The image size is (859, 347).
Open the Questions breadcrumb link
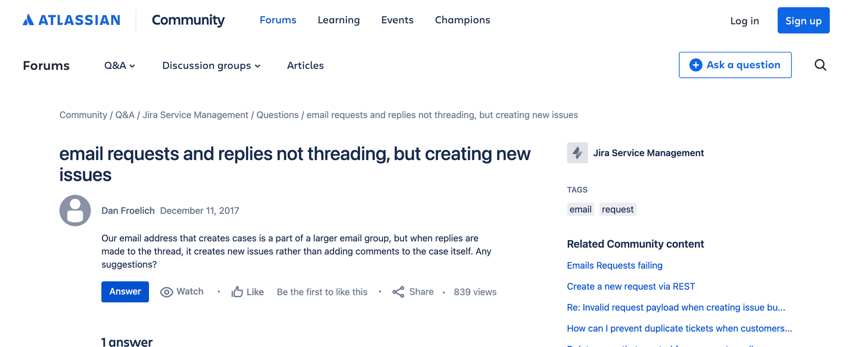(277, 115)
